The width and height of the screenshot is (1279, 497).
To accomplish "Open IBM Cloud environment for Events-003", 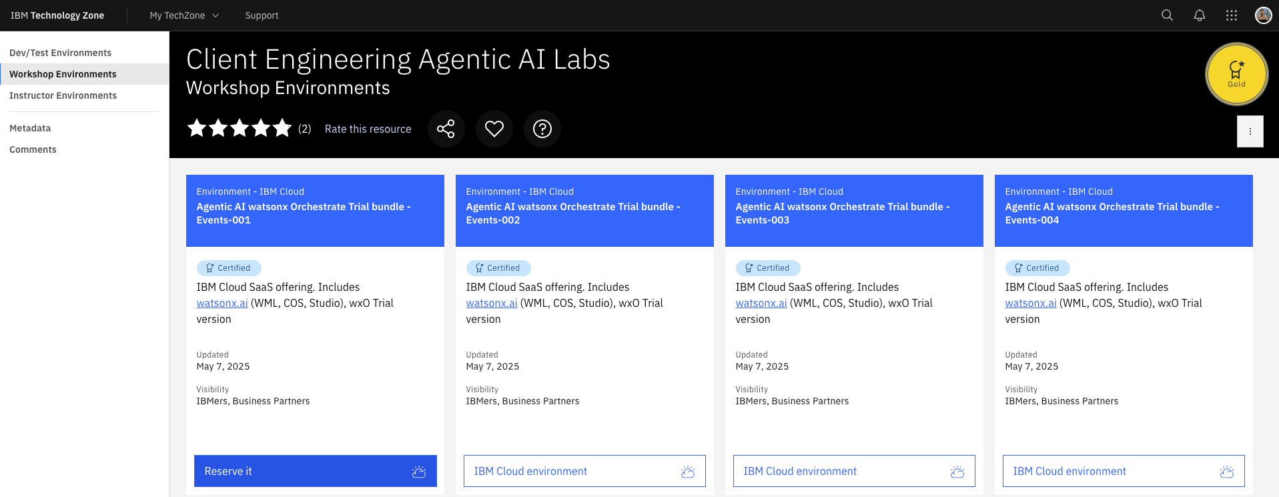I will [854, 471].
